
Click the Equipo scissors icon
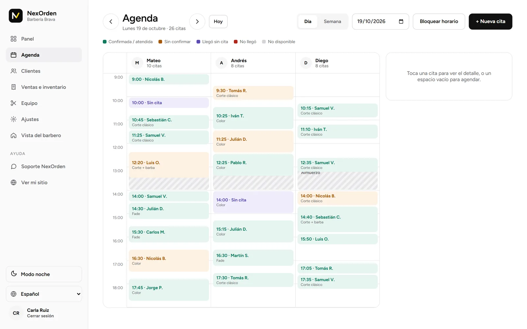tap(14, 103)
